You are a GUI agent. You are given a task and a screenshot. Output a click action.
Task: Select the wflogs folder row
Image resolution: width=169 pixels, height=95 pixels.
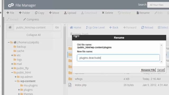point(118,79)
